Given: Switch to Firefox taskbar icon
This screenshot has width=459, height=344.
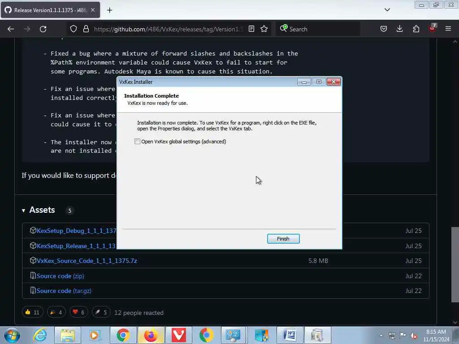Looking at the screenshot, I should click(x=151, y=335).
